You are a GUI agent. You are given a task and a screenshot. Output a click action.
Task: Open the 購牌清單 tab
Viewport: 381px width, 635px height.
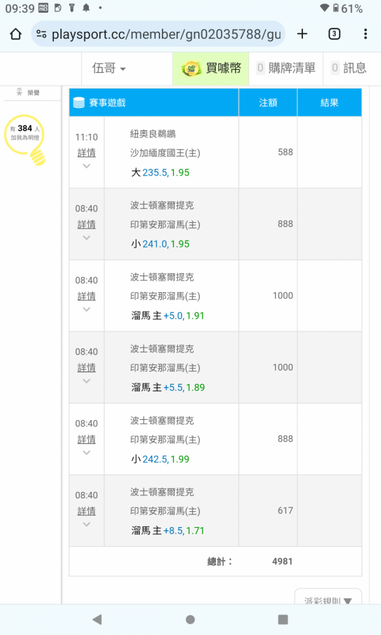coord(286,68)
